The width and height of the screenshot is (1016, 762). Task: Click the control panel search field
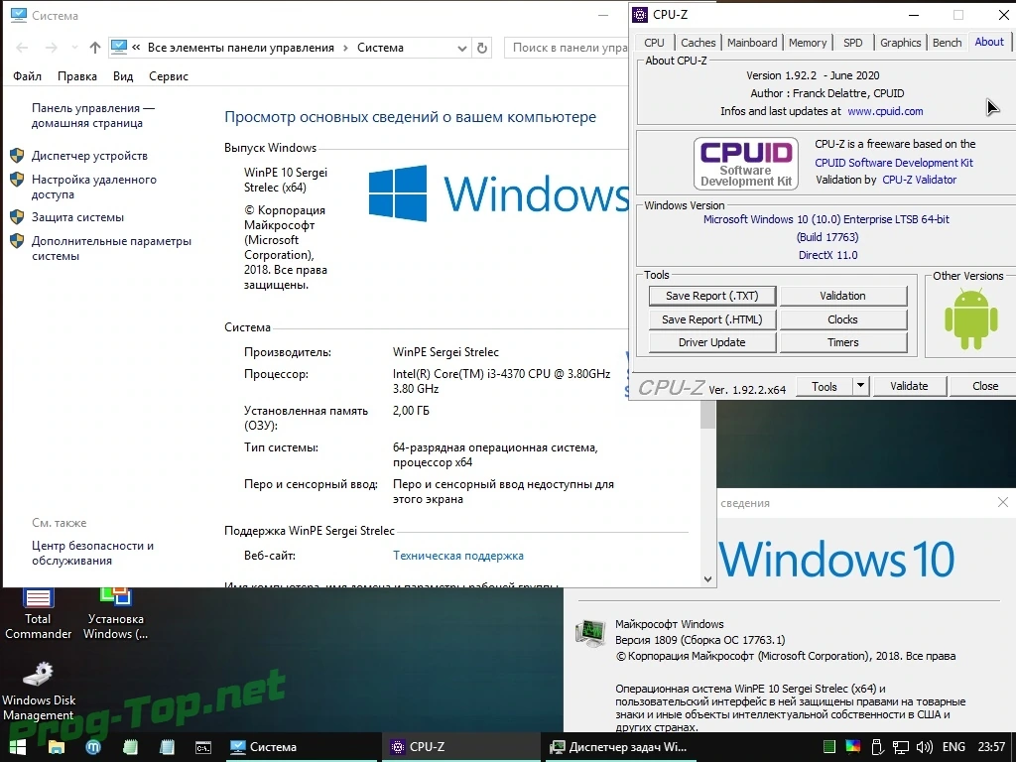(567, 48)
